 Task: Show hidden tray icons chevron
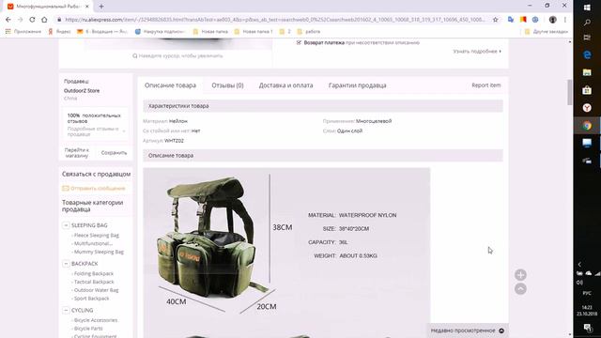point(579,264)
